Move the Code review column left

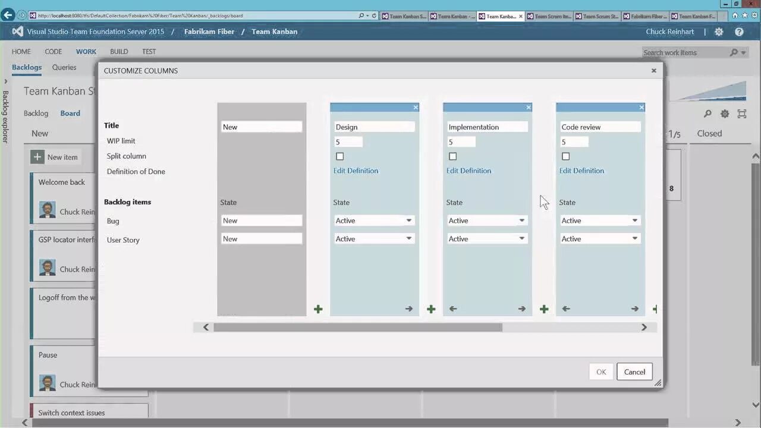click(566, 309)
